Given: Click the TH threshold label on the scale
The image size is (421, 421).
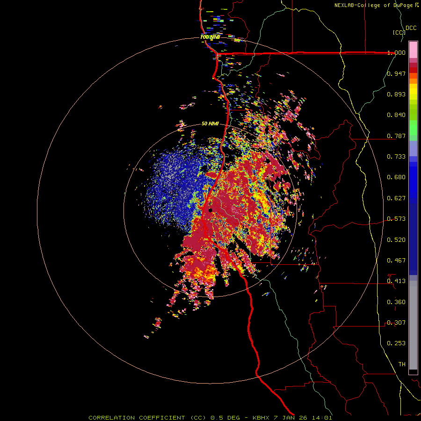Looking at the screenshot, I should click(402, 364).
